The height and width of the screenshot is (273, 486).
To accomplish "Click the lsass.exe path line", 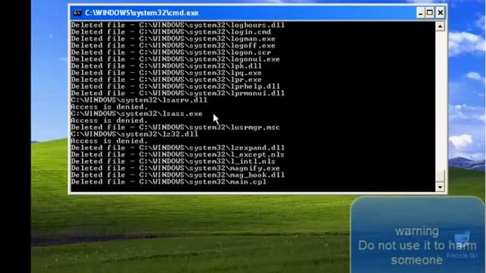I will [137, 114].
